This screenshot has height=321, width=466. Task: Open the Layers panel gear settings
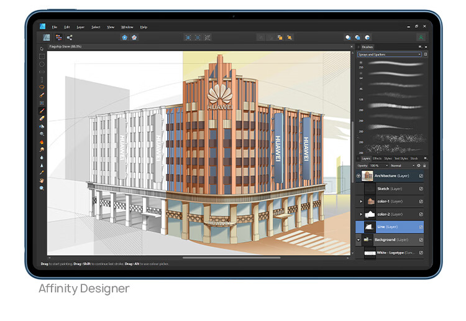[419, 165]
